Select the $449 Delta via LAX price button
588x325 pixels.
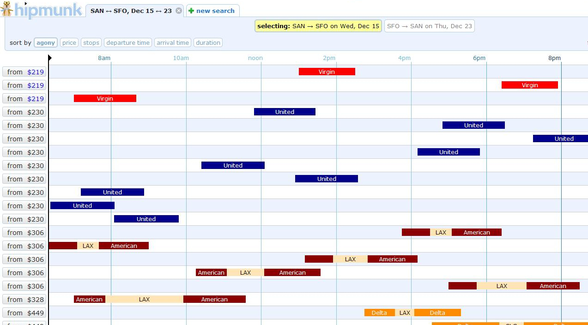pos(24,313)
